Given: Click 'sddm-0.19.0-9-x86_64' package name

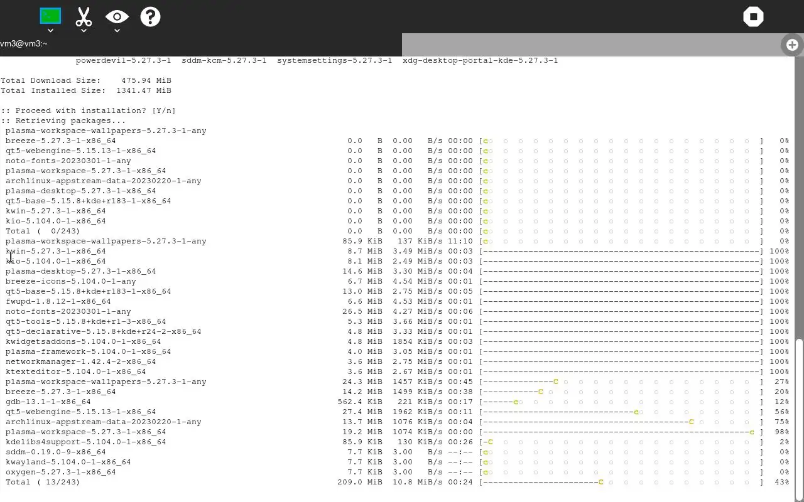Looking at the screenshot, I should 56,452.
